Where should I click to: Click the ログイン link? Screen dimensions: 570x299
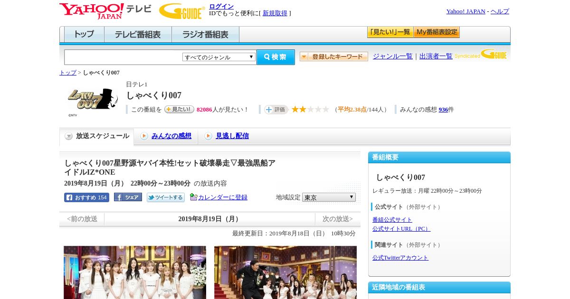[x=221, y=6]
